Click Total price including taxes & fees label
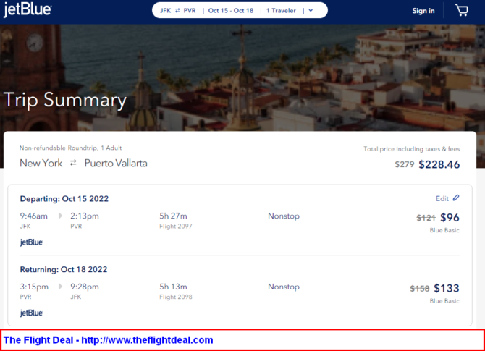 click(412, 149)
